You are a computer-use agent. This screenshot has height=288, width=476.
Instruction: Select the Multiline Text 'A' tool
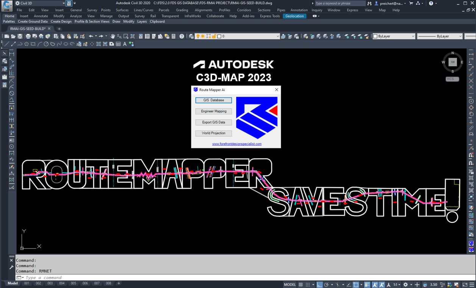[x=125, y=44]
